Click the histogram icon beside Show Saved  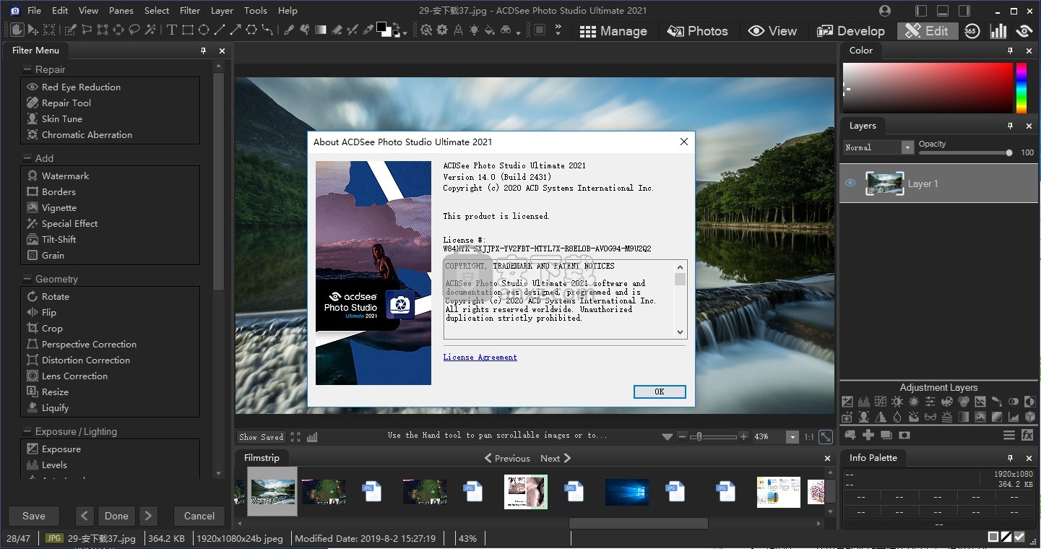point(312,437)
